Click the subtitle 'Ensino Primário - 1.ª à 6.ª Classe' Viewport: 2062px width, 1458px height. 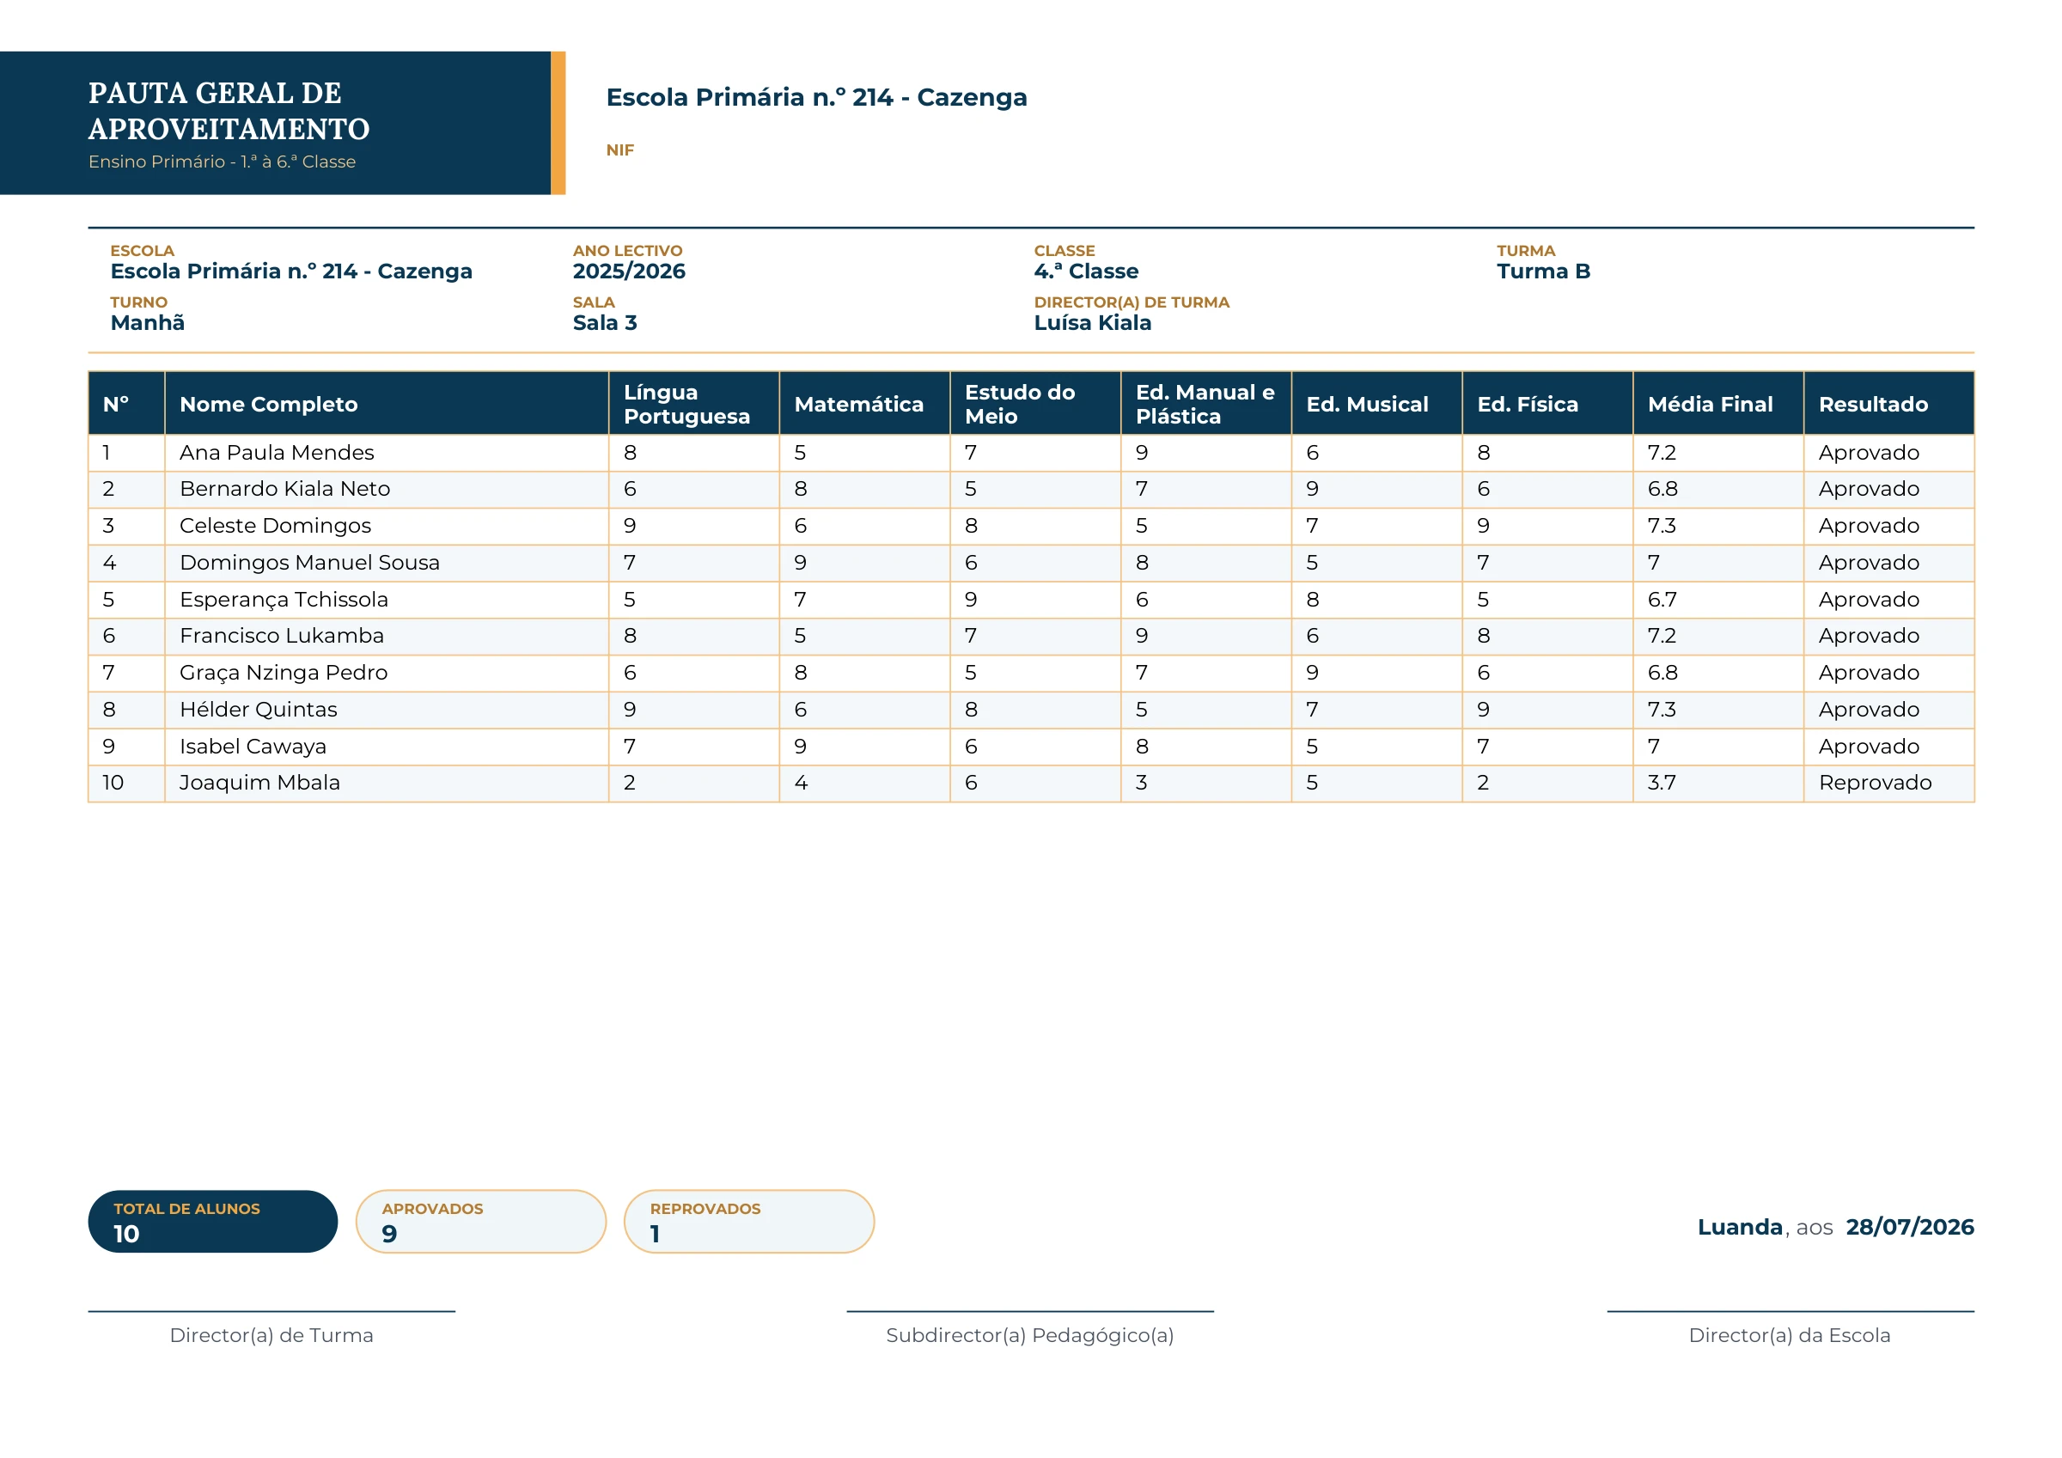click(x=222, y=162)
